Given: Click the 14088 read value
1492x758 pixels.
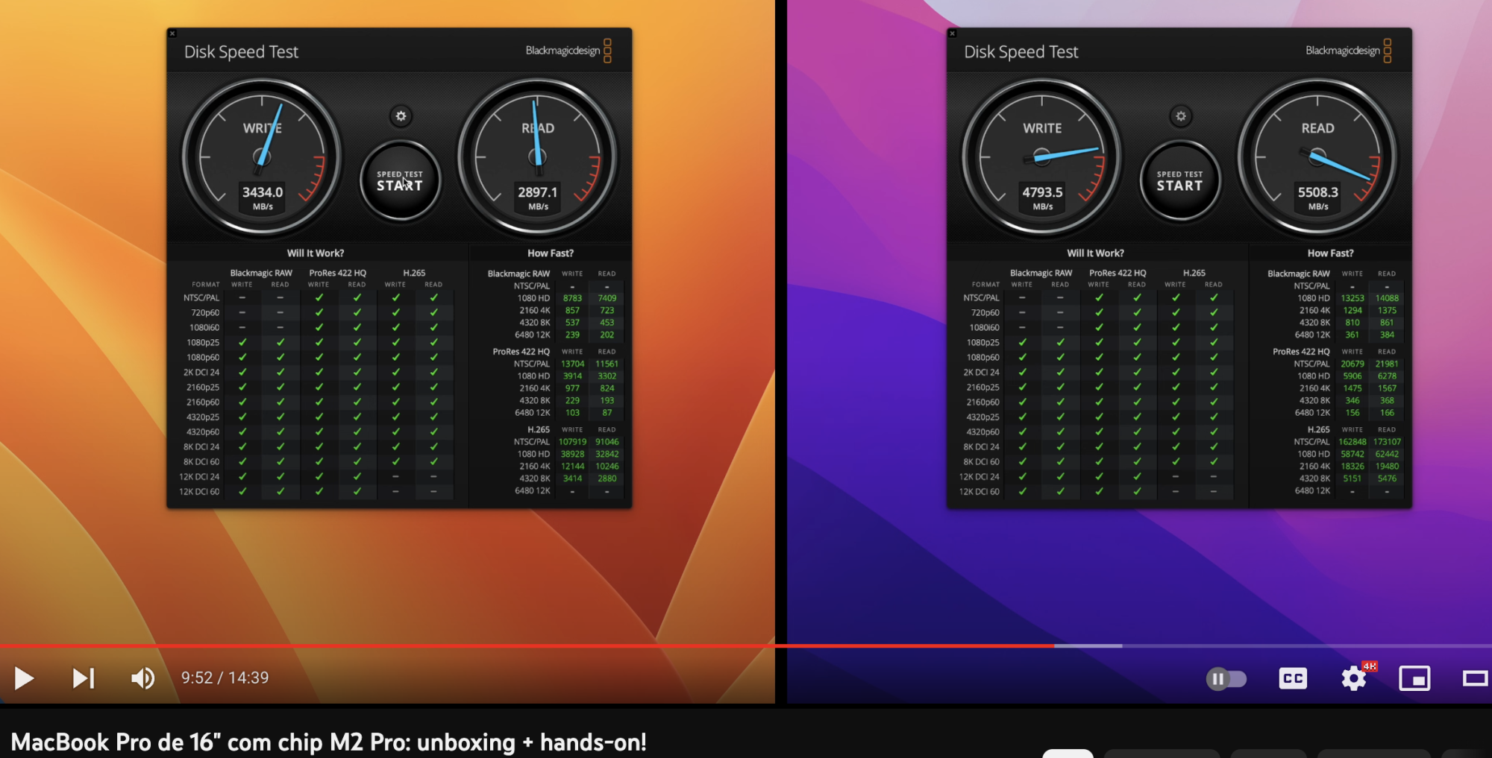Looking at the screenshot, I should coord(1387,298).
